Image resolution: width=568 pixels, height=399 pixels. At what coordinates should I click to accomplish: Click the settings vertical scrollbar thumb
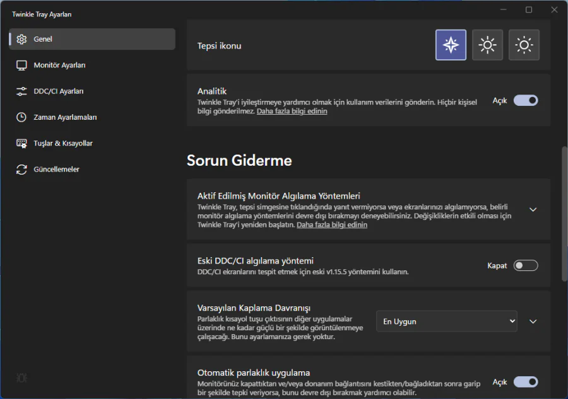(564, 214)
